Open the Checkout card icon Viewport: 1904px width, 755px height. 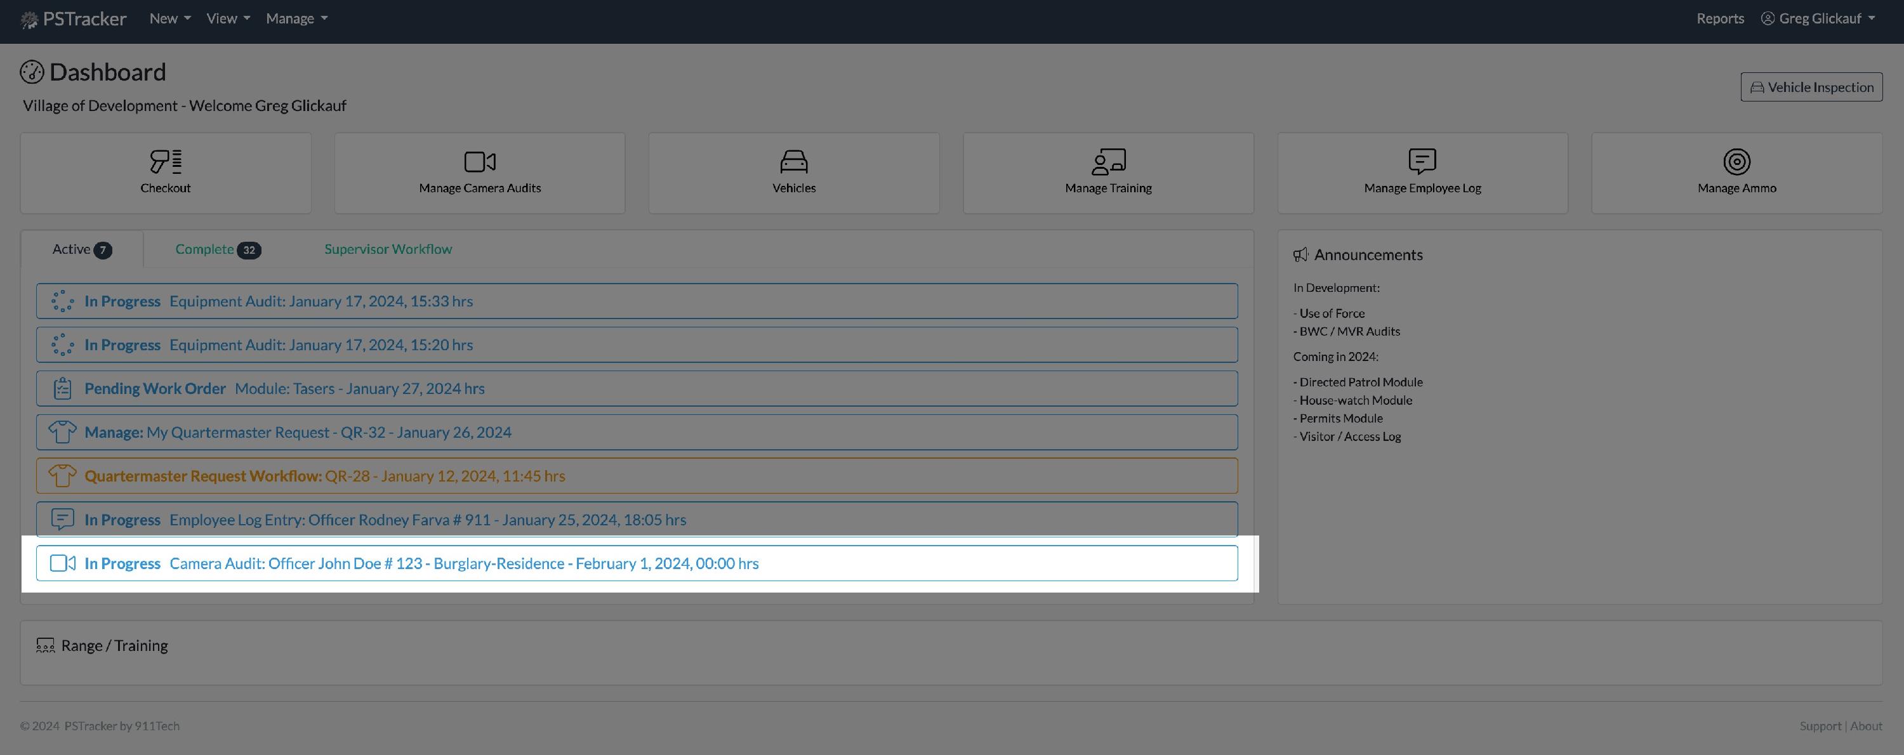click(x=166, y=161)
